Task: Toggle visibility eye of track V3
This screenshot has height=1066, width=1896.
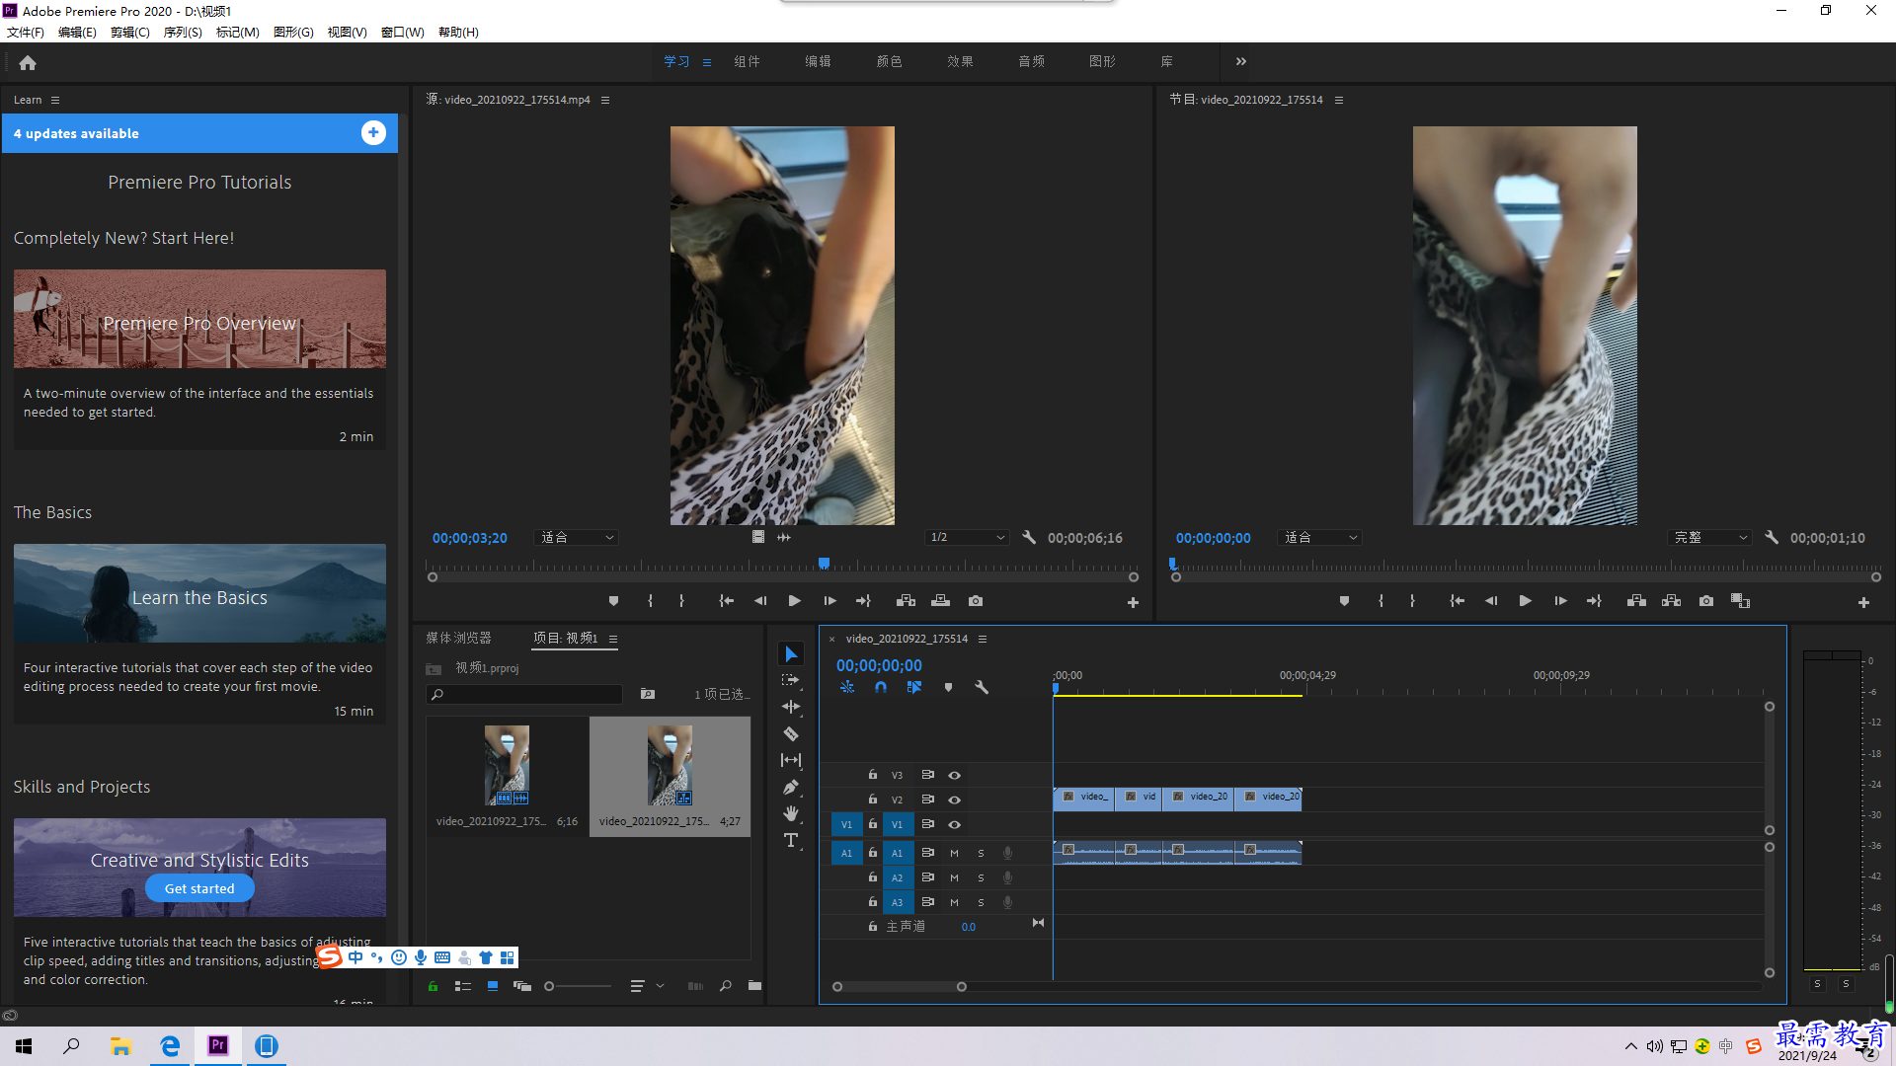Action: pyautogui.click(x=954, y=776)
